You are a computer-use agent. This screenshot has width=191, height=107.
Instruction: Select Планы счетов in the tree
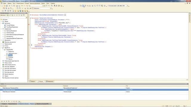tap(8, 63)
